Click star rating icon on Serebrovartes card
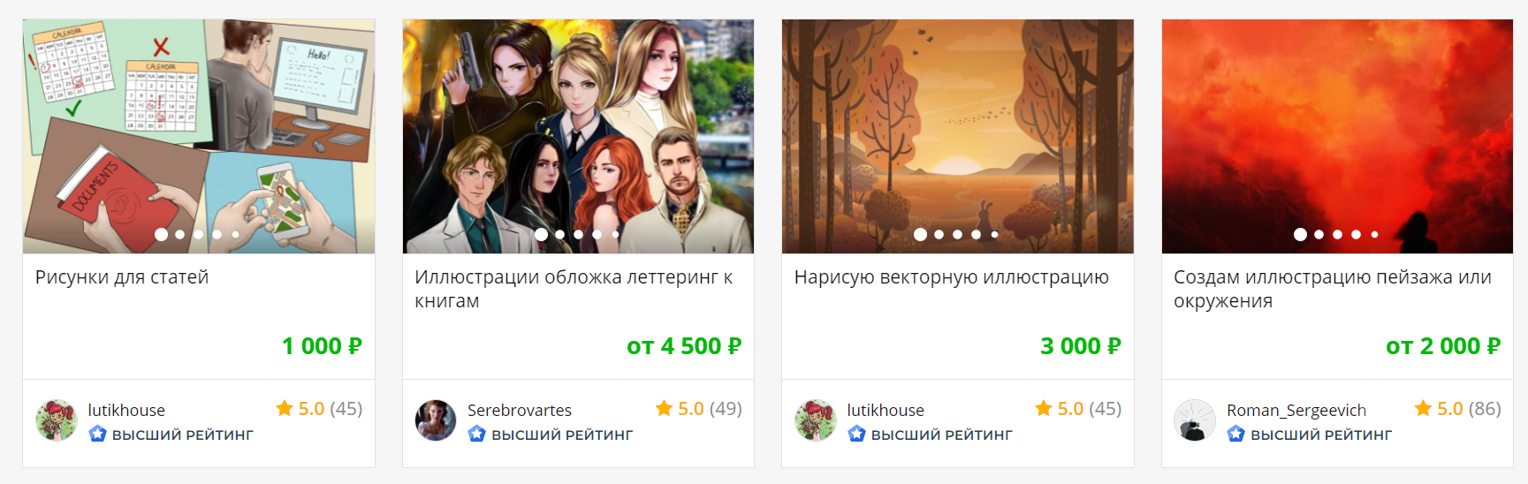The image size is (1528, 484). tap(664, 408)
